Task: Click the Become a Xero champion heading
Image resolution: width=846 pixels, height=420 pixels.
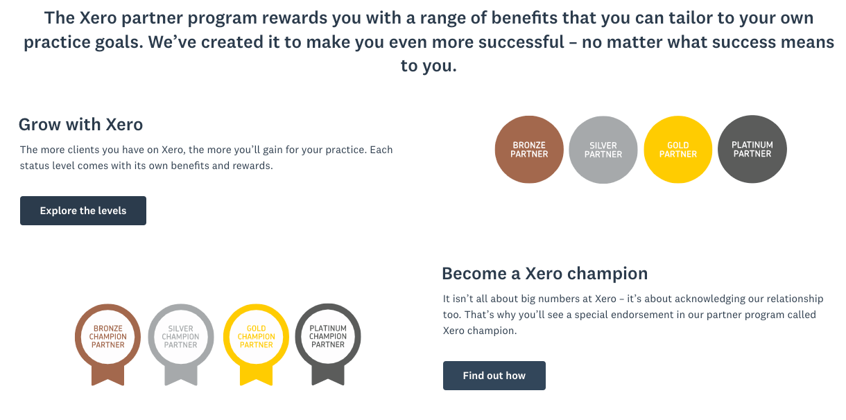Action: (x=545, y=273)
